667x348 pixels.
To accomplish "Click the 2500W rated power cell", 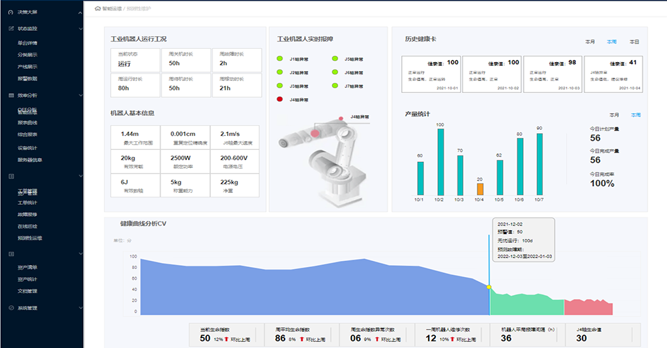I will [185, 161].
